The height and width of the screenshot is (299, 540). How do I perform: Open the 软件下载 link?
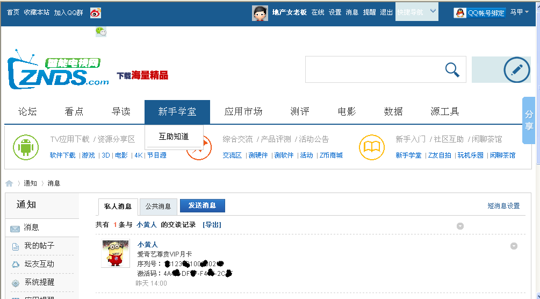tap(63, 155)
